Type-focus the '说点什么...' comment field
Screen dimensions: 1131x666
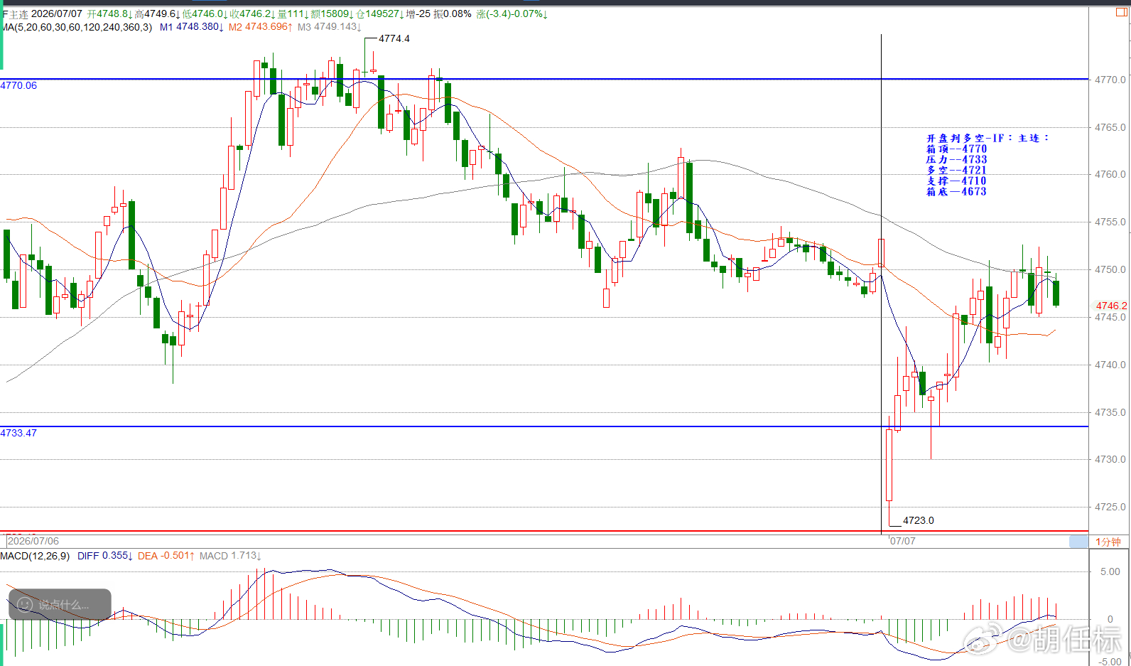point(60,604)
